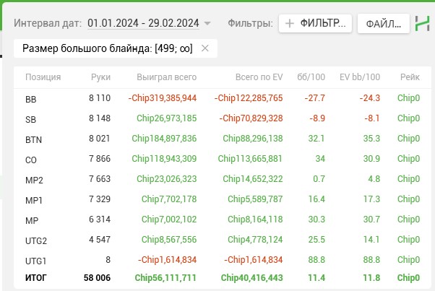435x291 pixels.
Task: Select the BTN position row
Action: point(223,139)
